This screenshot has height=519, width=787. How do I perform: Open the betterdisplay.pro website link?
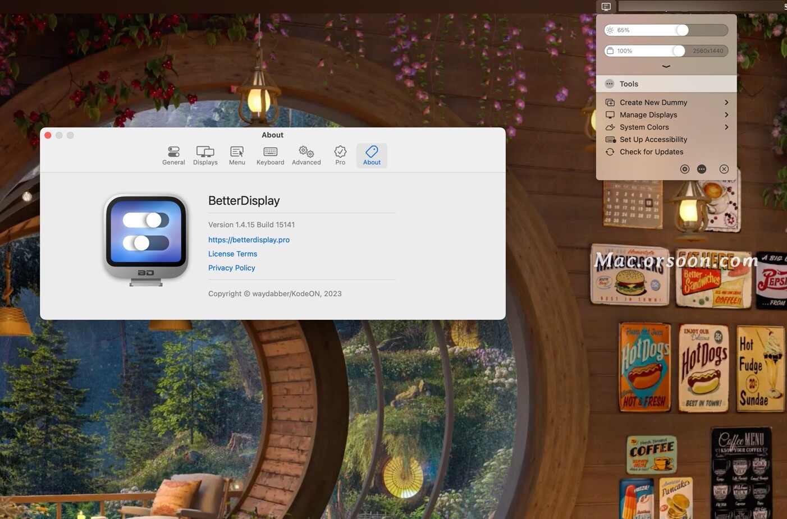click(249, 240)
